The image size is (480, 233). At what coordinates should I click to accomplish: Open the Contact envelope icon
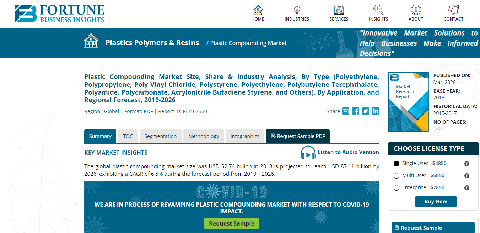(454, 10)
